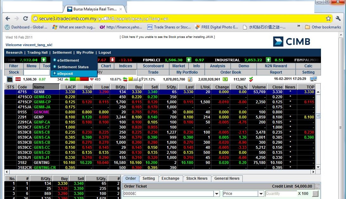Screen dimensions: 346x199
Task: Click the calculator icon beside the BHSB index
Action: click(x=10, y=79)
